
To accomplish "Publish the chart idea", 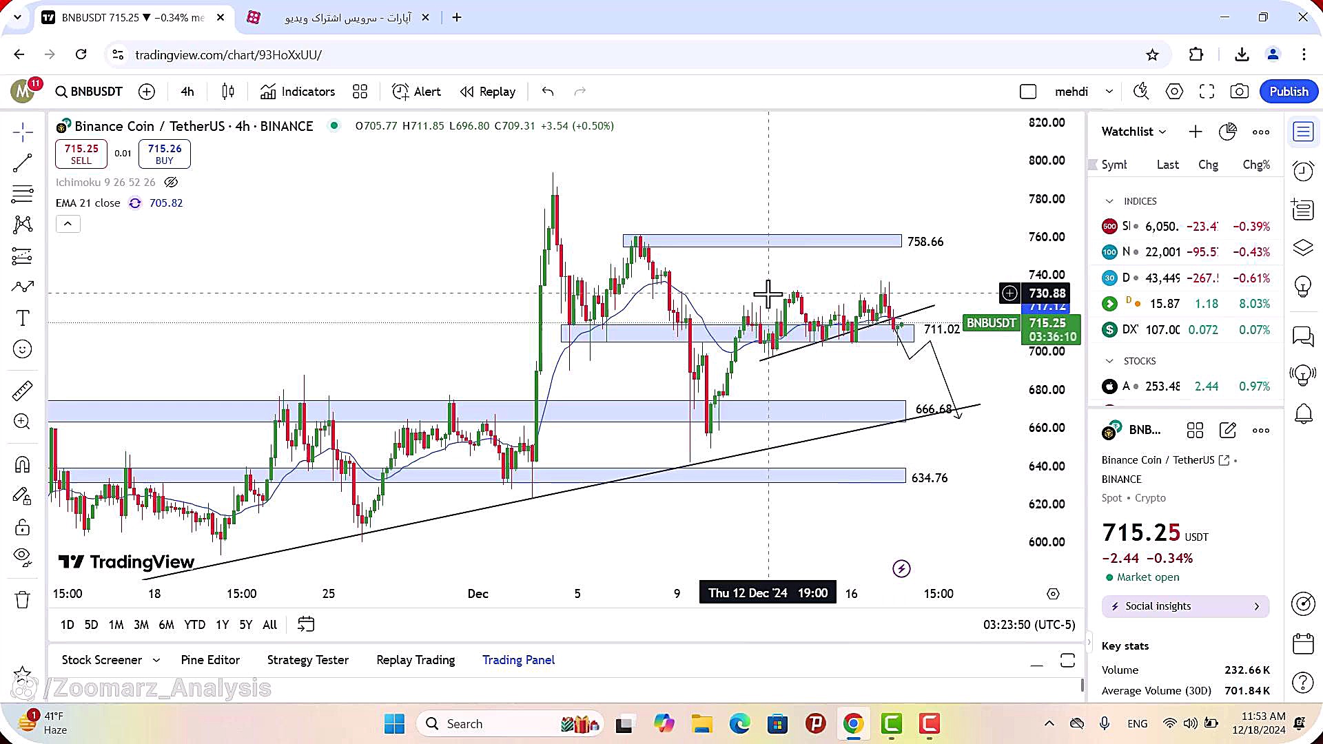I will coord(1289,92).
